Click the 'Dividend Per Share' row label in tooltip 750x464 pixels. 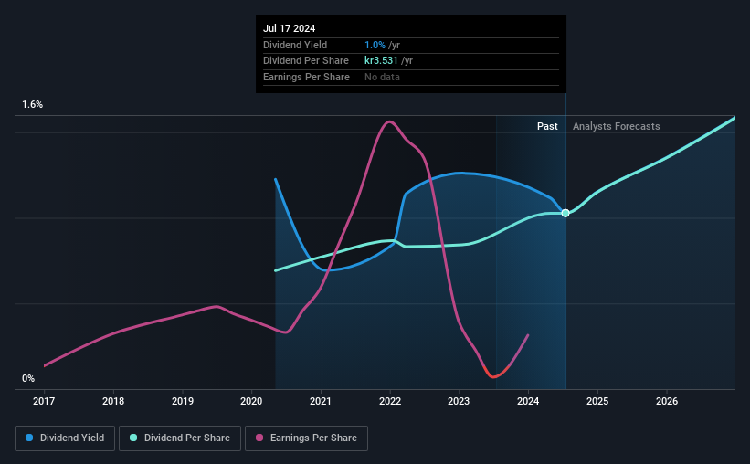point(306,61)
